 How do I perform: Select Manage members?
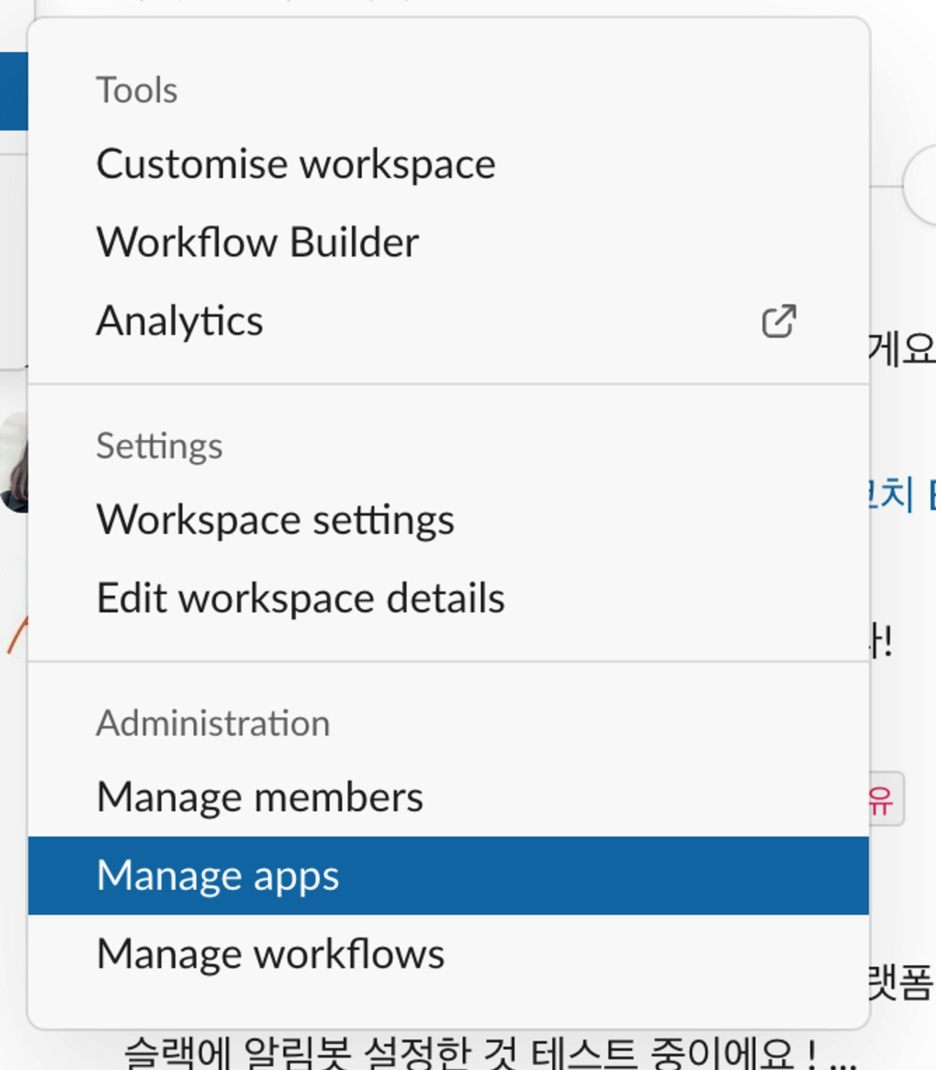[260, 797]
